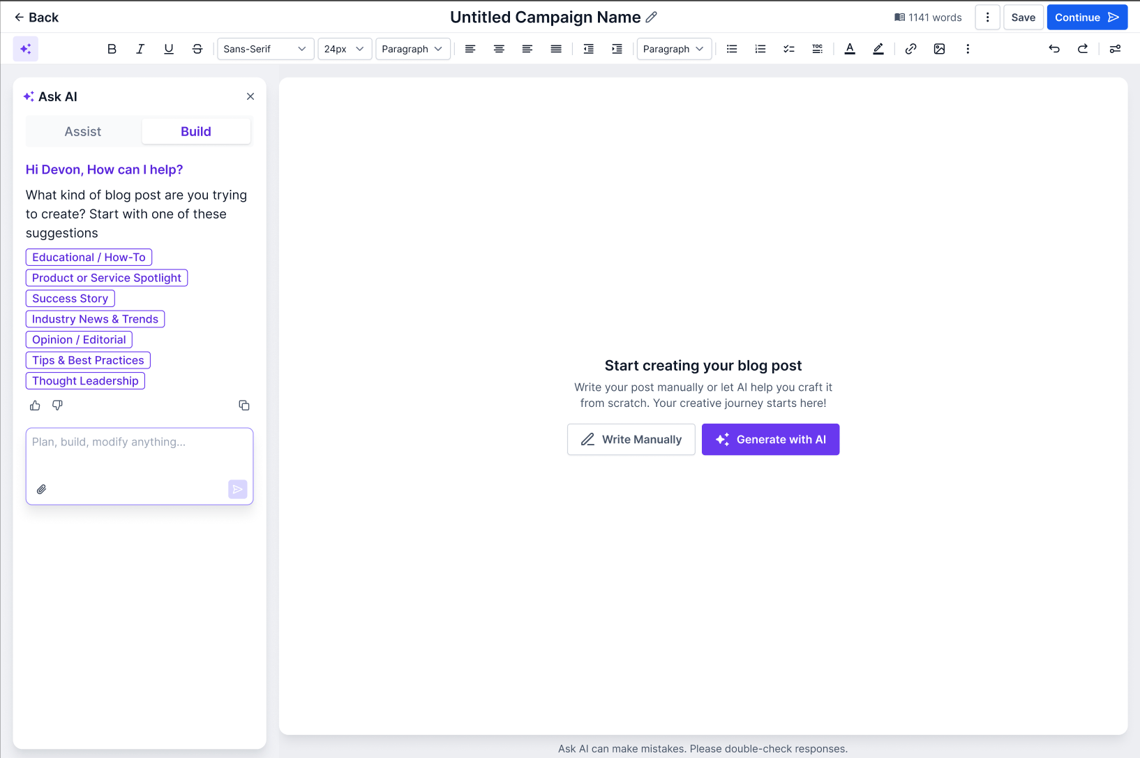Click Continue button
The height and width of the screenshot is (758, 1140).
coord(1087,17)
